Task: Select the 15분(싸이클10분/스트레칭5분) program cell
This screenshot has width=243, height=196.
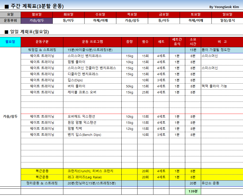Action: tap(92, 50)
